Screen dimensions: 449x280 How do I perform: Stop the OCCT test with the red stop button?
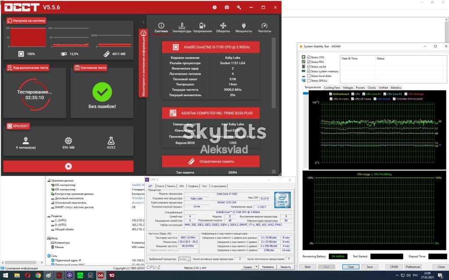point(68,166)
